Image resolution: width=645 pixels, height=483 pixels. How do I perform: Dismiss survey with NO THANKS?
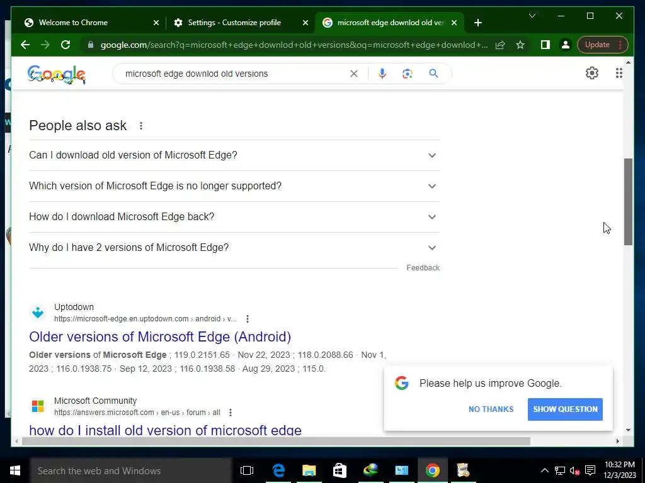click(491, 409)
